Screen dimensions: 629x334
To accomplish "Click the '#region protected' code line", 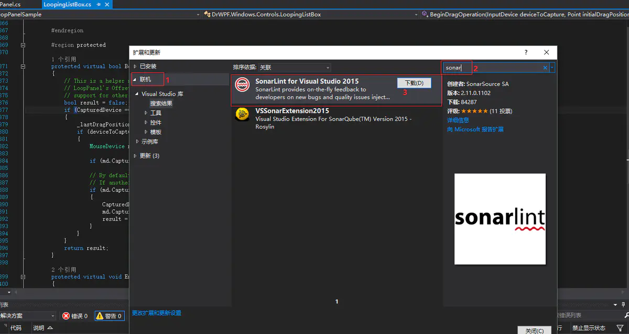I will click(79, 45).
